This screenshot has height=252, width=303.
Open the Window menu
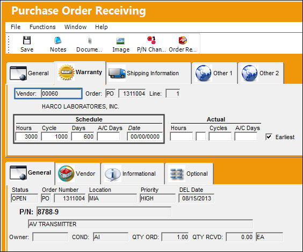tap(75, 27)
